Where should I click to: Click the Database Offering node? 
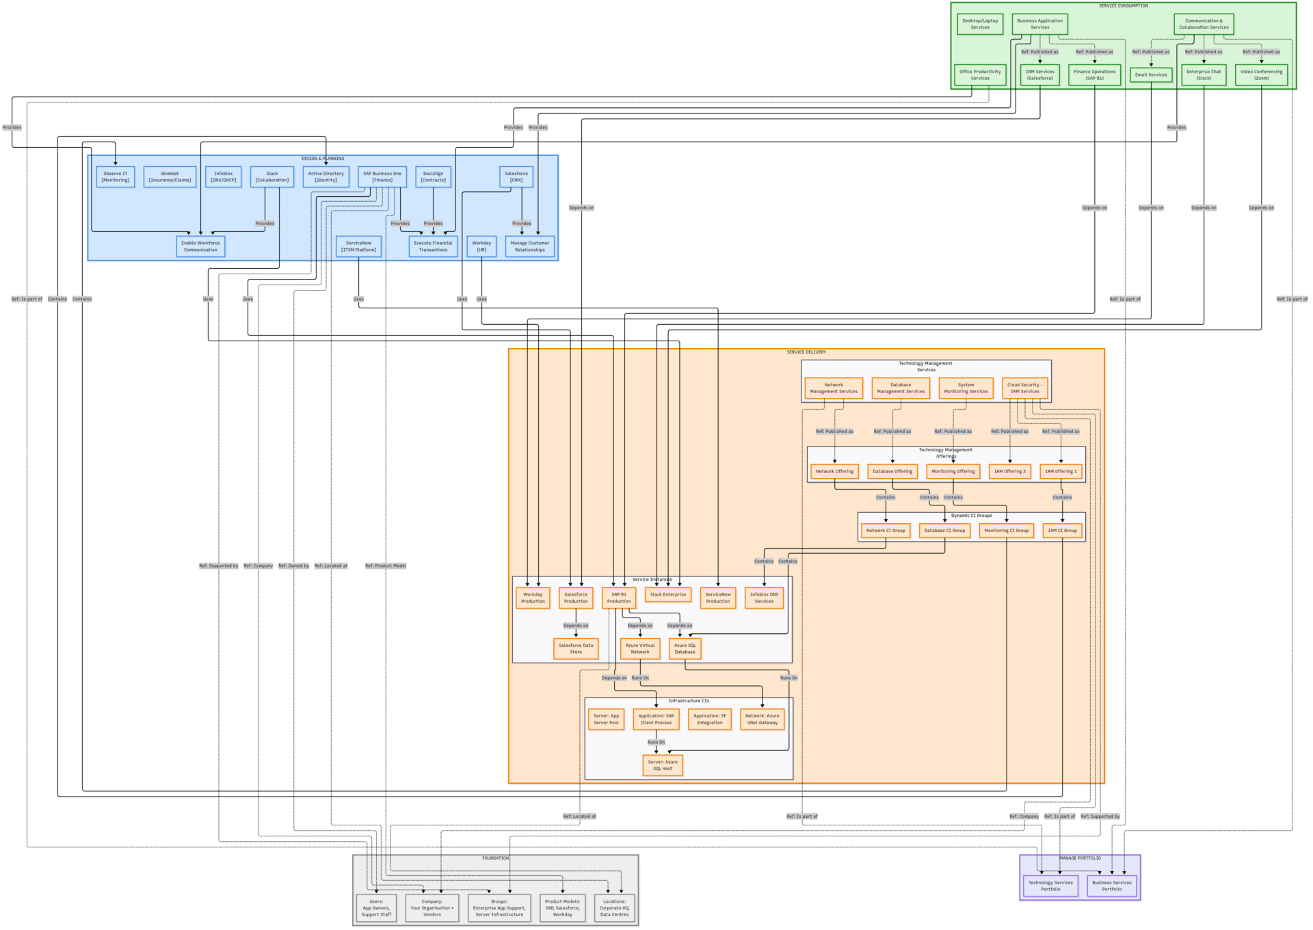pyautogui.click(x=892, y=471)
